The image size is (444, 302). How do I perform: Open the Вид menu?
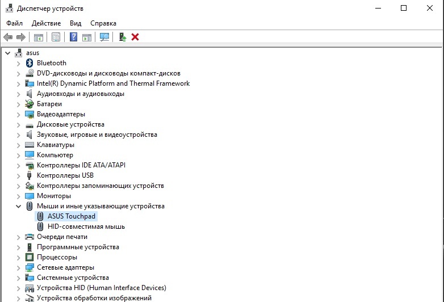(x=76, y=23)
